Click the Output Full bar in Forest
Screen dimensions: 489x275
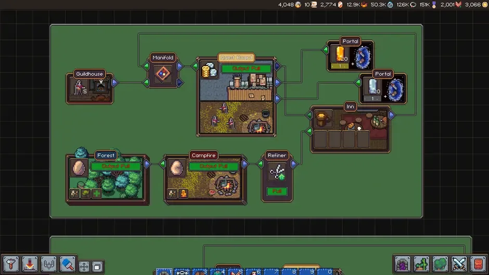pyautogui.click(x=115, y=166)
